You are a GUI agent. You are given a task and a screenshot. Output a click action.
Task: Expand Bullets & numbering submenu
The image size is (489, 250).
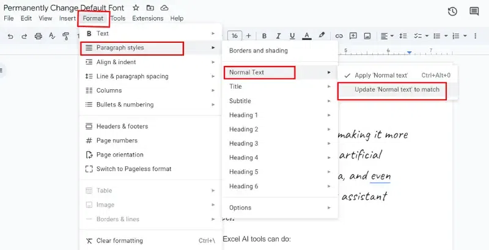150,105
